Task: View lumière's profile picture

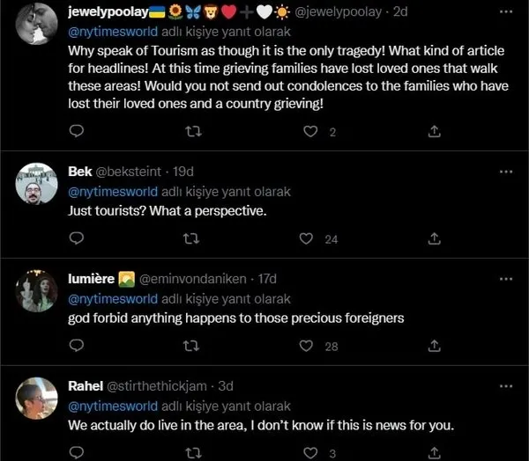Action: coord(37,290)
